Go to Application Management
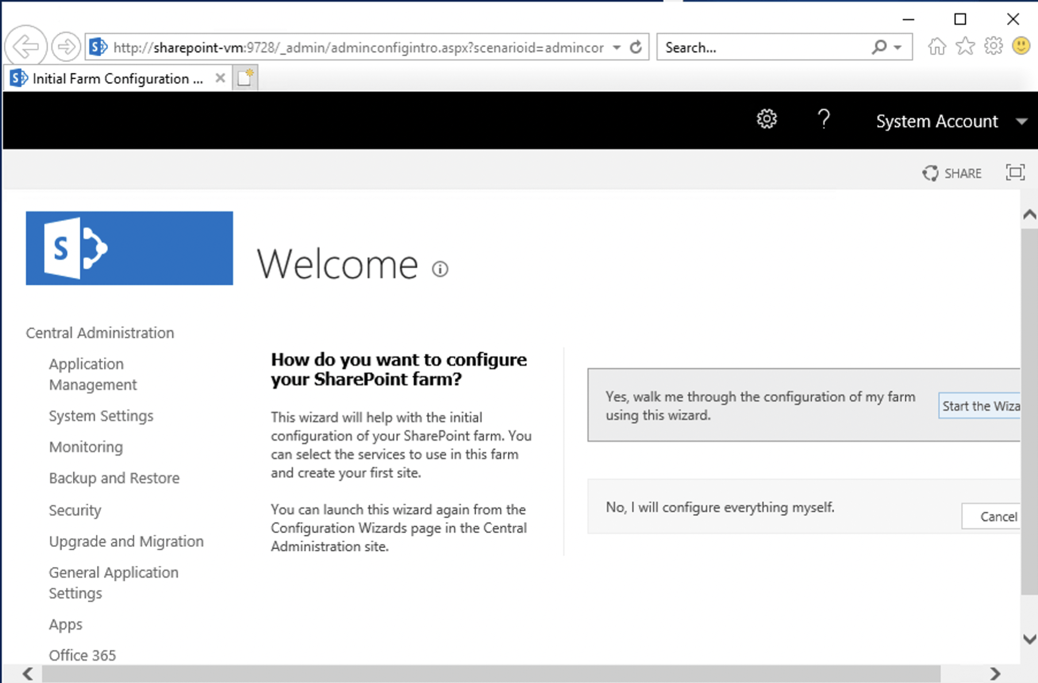1038x683 pixels. (93, 374)
